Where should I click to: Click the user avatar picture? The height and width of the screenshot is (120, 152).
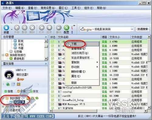(9, 75)
